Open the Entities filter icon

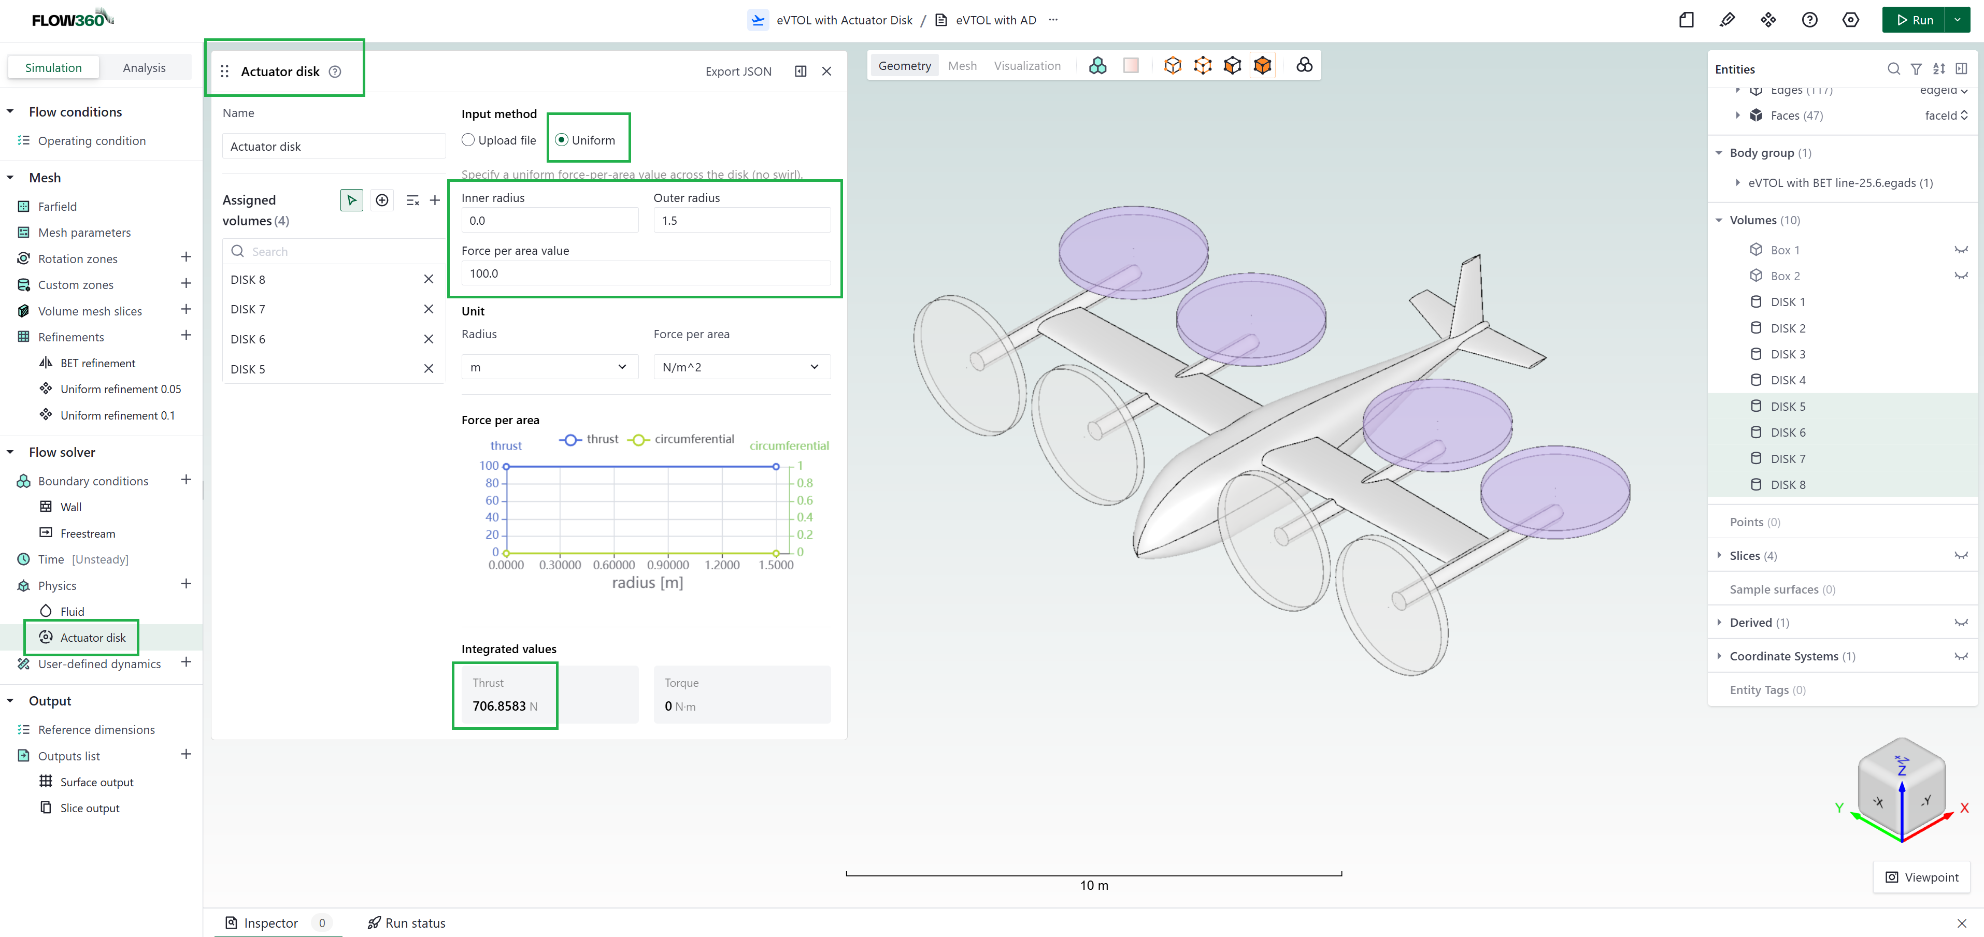click(x=1916, y=69)
